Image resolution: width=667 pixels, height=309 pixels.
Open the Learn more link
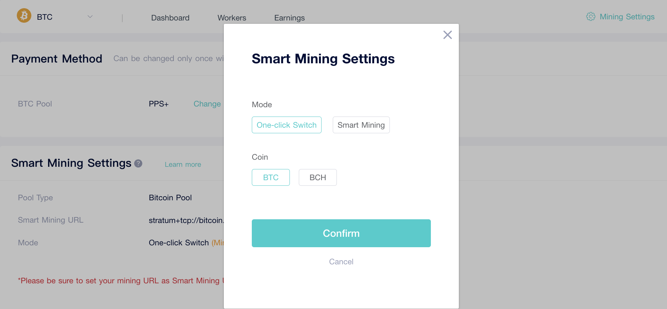[x=183, y=165]
